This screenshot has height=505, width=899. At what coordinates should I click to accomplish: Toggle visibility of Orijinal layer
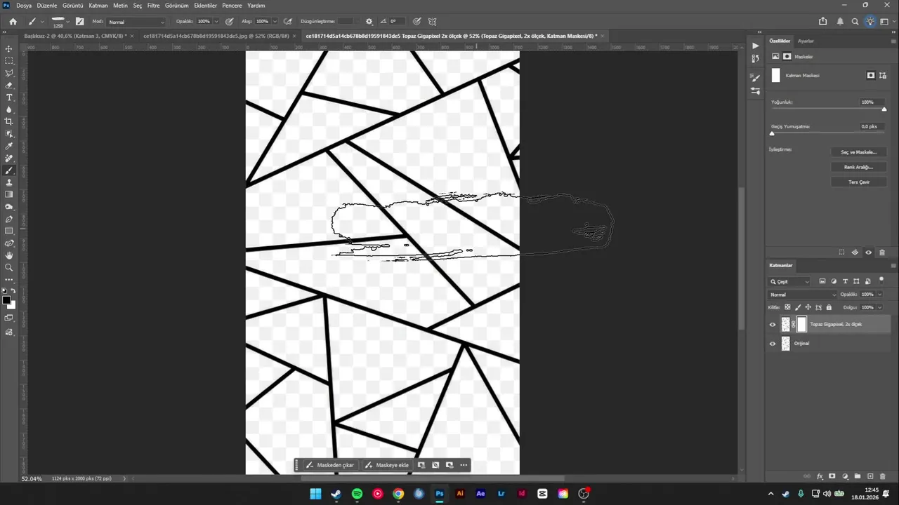point(773,344)
